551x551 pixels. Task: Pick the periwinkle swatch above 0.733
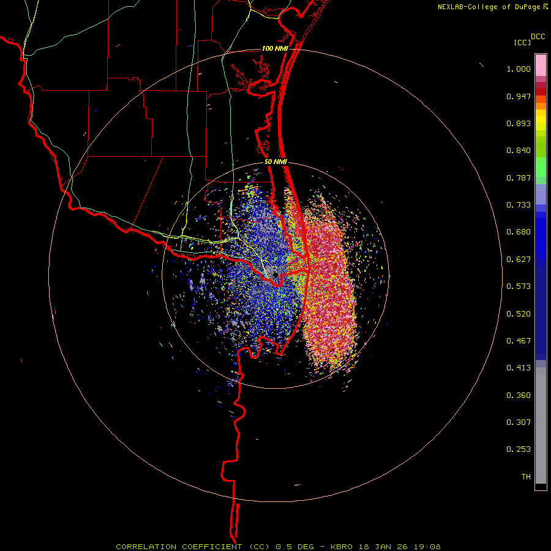[x=541, y=195]
